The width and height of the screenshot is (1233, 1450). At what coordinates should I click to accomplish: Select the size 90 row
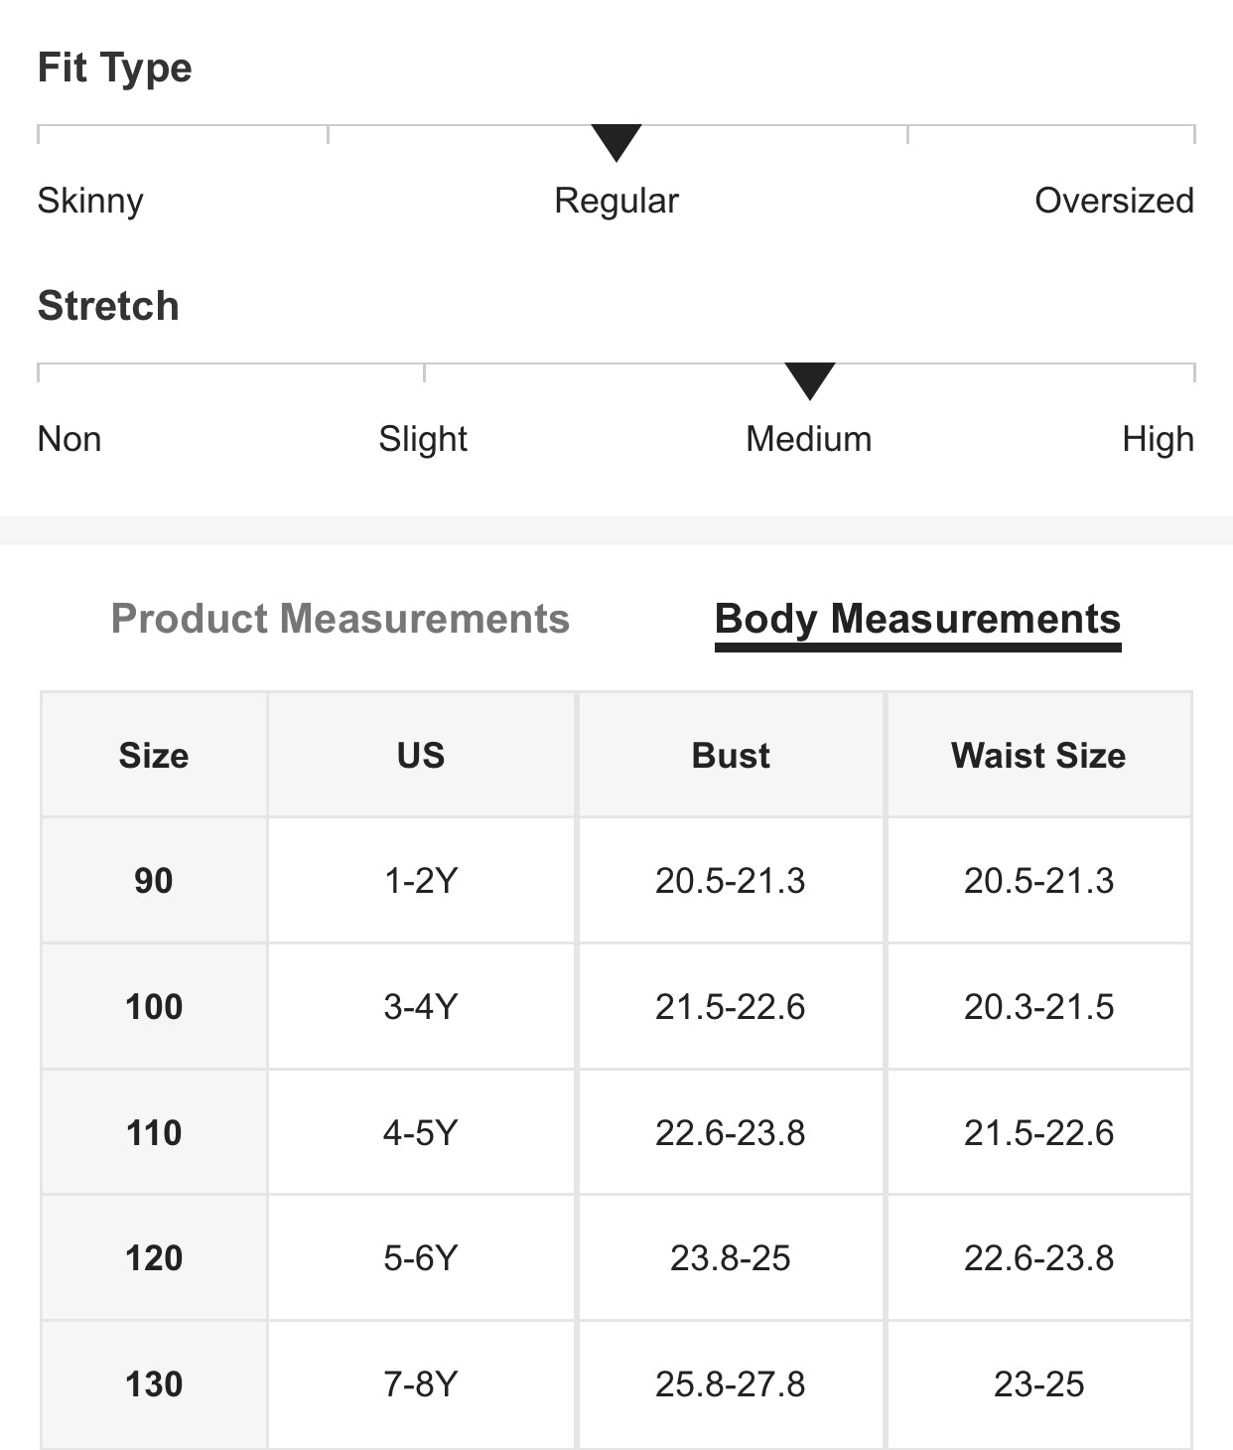tap(154, 881)
